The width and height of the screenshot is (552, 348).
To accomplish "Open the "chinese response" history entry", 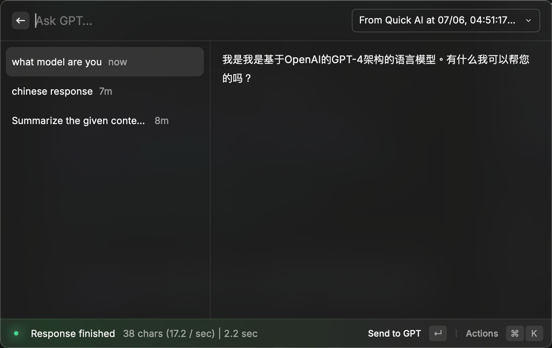I will [52, 91].
